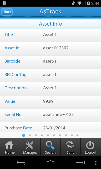
Task: Select the first highlighted page indicator dot
Action: tap(24, 135)
